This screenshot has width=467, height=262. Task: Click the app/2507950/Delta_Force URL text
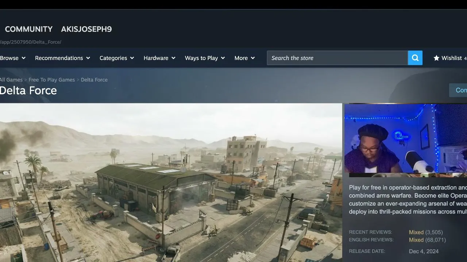(31, 42)
